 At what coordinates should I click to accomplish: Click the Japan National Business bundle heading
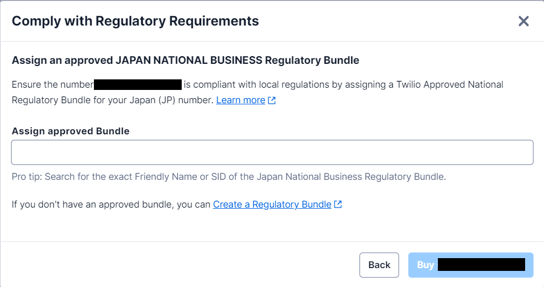(185, 61)
